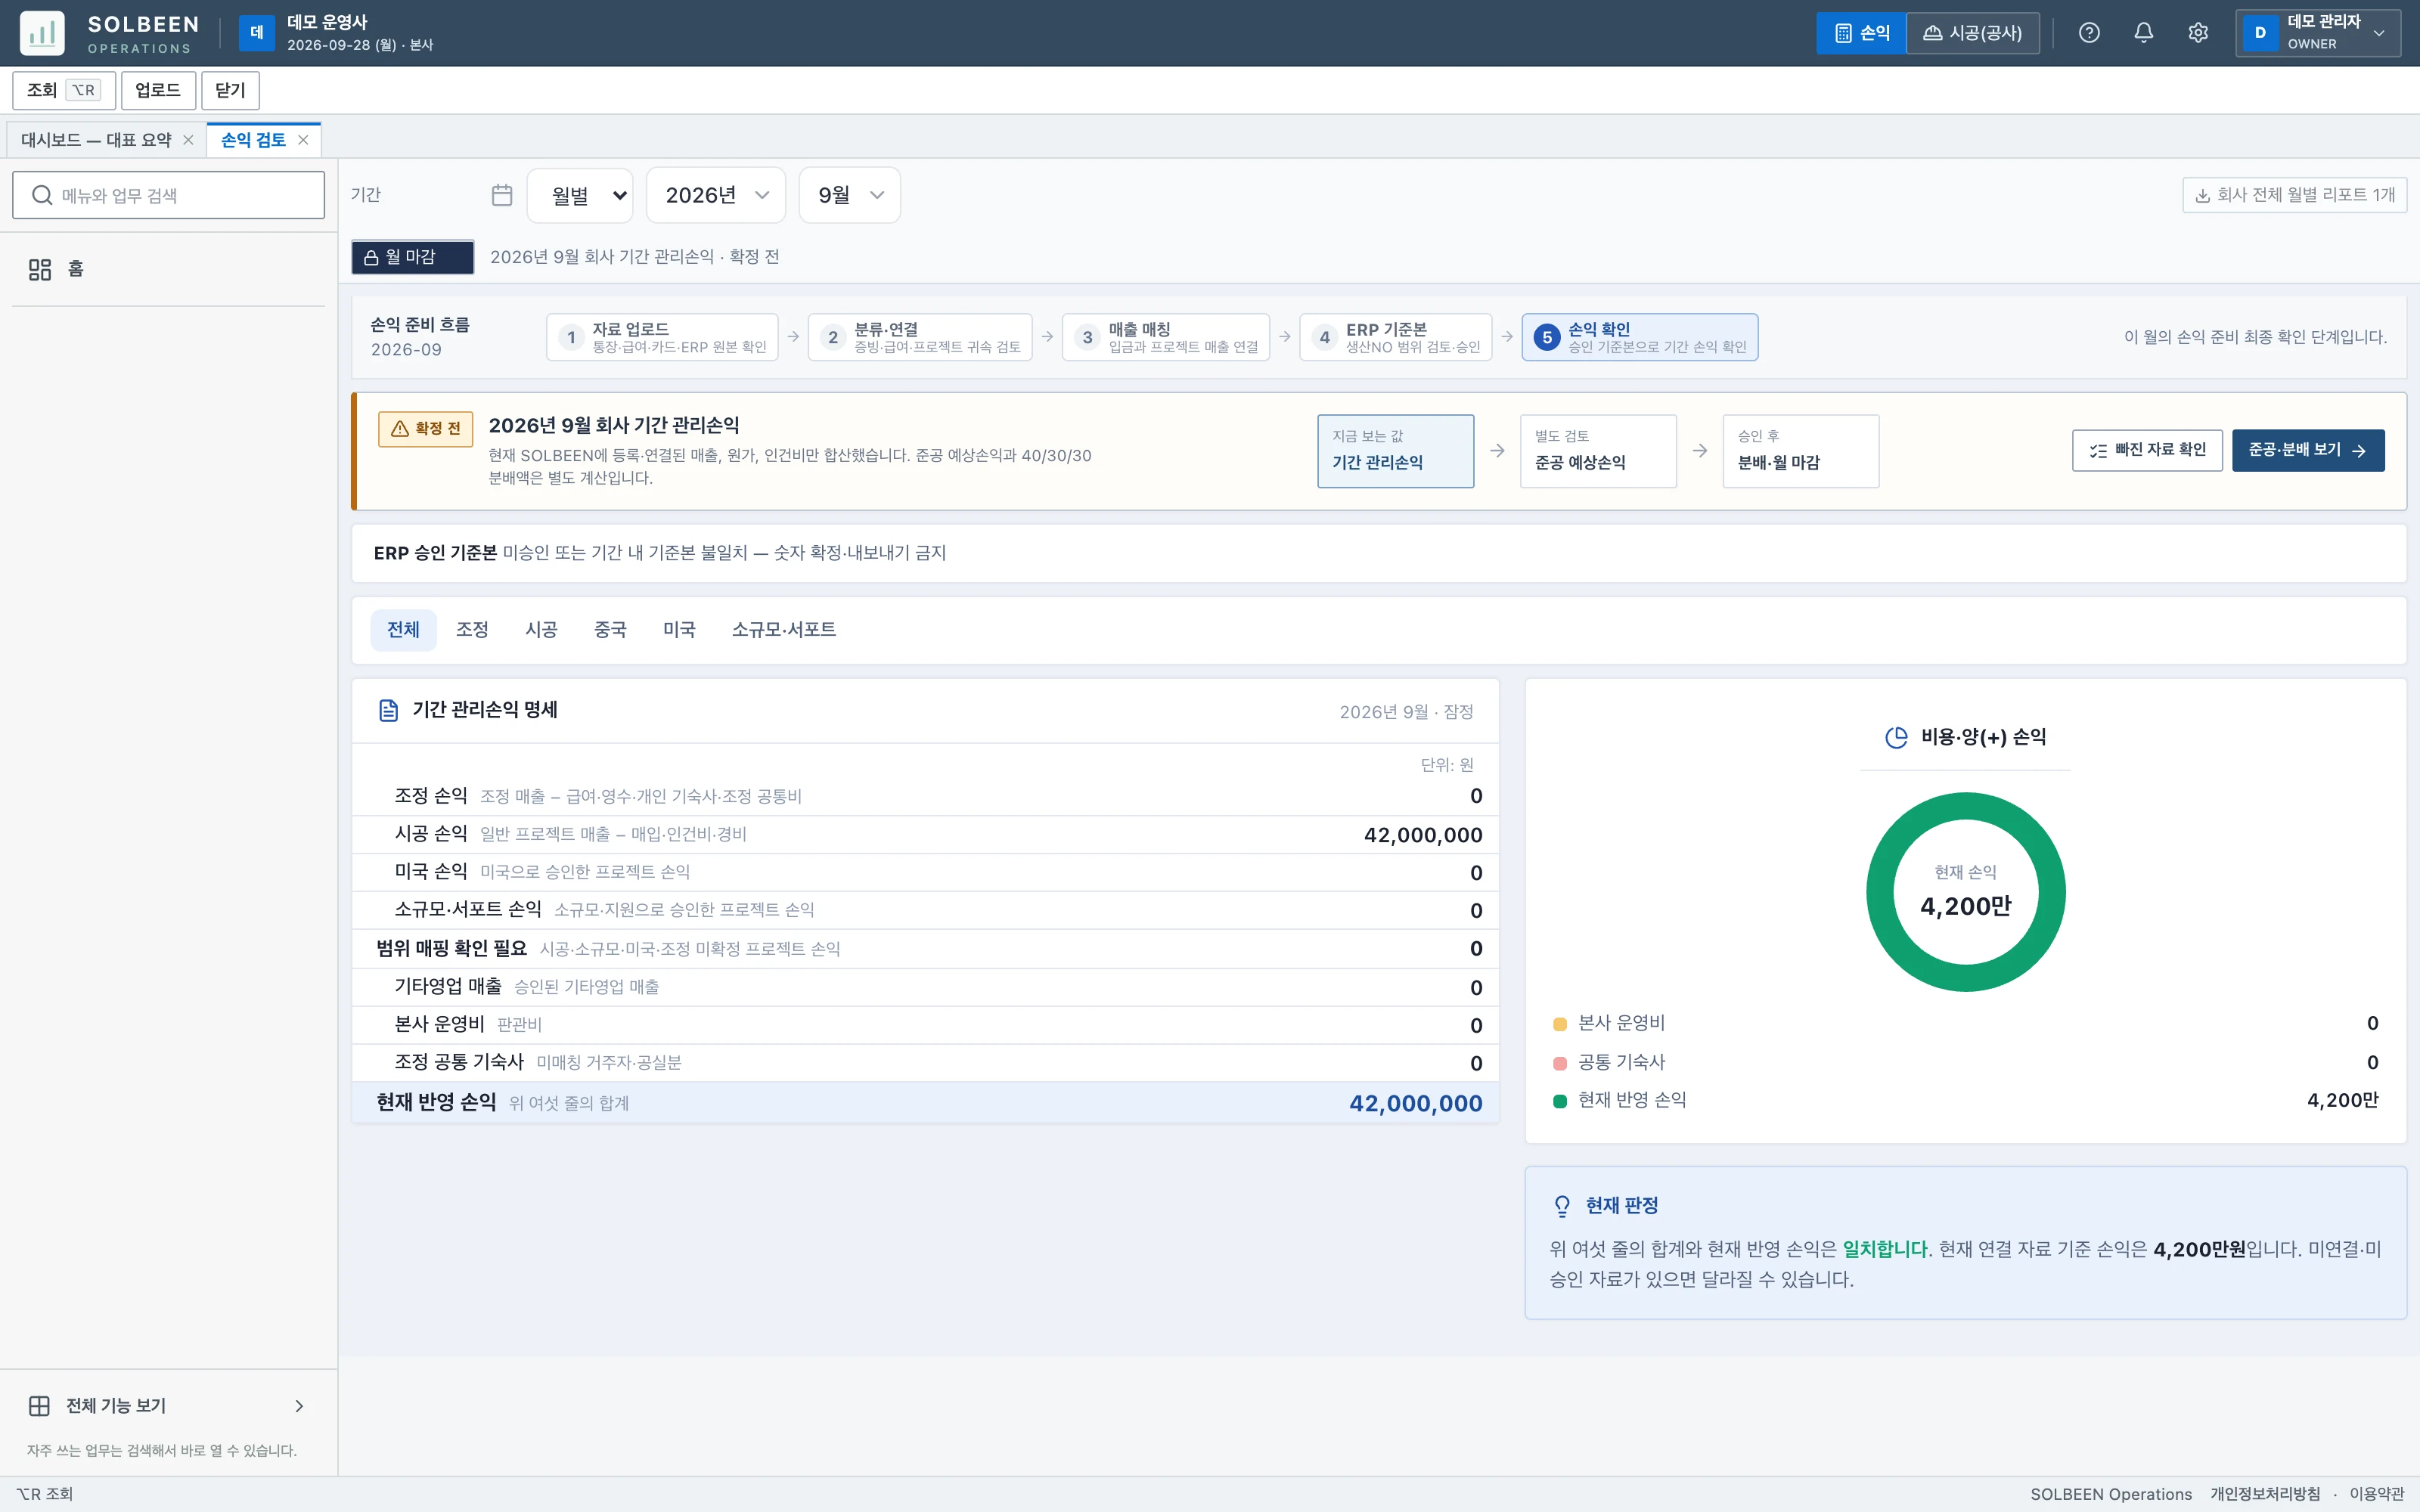This screenshot has height=1512, width=2420.
Task: Click the D user avatar icon
Action: [x=2260, y=33]
